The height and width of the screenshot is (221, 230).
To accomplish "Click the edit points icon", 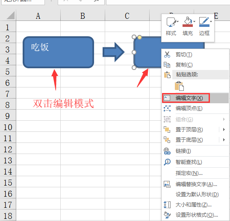I will click(x=167, y=108).
